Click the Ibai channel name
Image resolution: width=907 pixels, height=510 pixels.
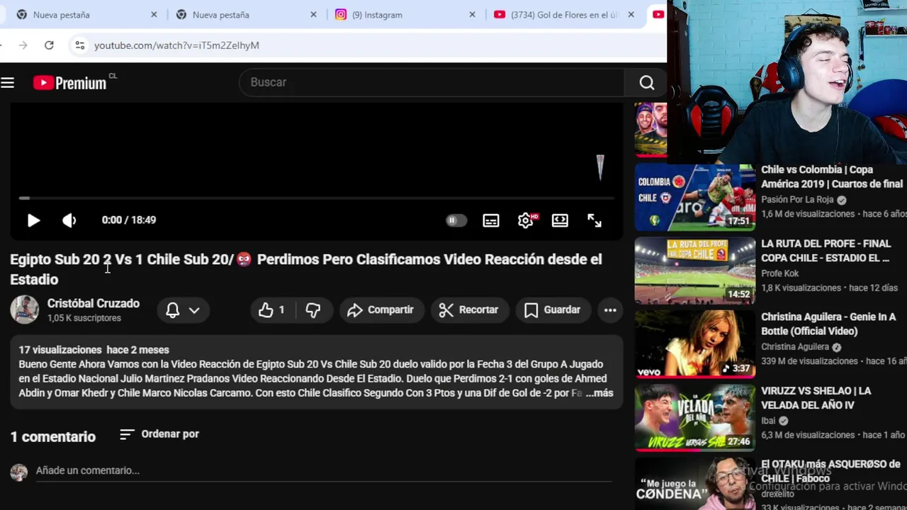coord(768,421)
